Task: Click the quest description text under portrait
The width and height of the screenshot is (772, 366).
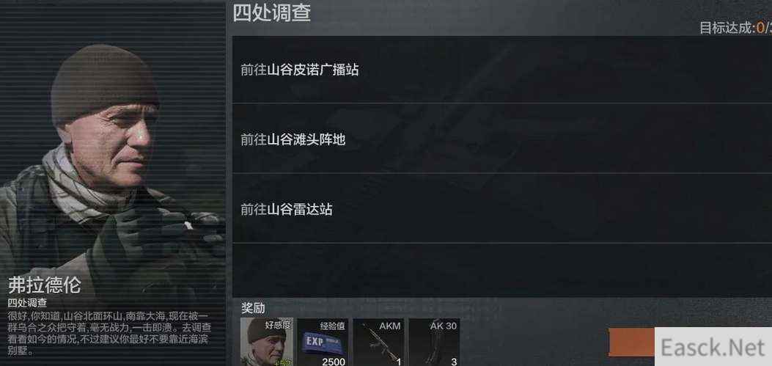Action: (x=109, y=333)
